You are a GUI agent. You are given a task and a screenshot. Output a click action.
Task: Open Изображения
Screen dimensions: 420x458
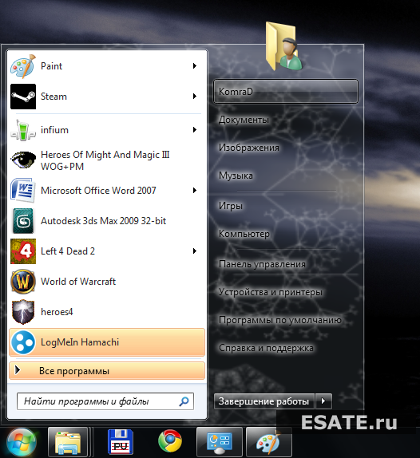click(249, 148)
